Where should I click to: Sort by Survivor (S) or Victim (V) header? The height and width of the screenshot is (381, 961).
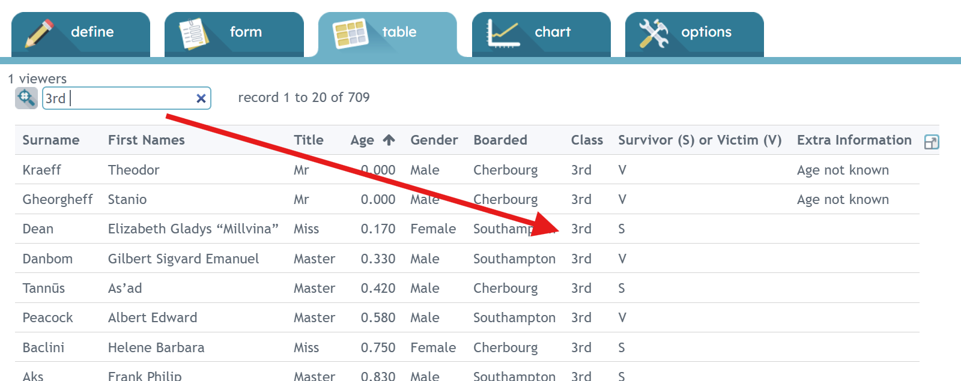700,140
